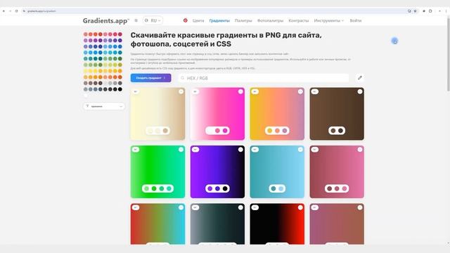
Task: Click the angle badge on the yellow-orange-purple card
Action: (255, 91)
